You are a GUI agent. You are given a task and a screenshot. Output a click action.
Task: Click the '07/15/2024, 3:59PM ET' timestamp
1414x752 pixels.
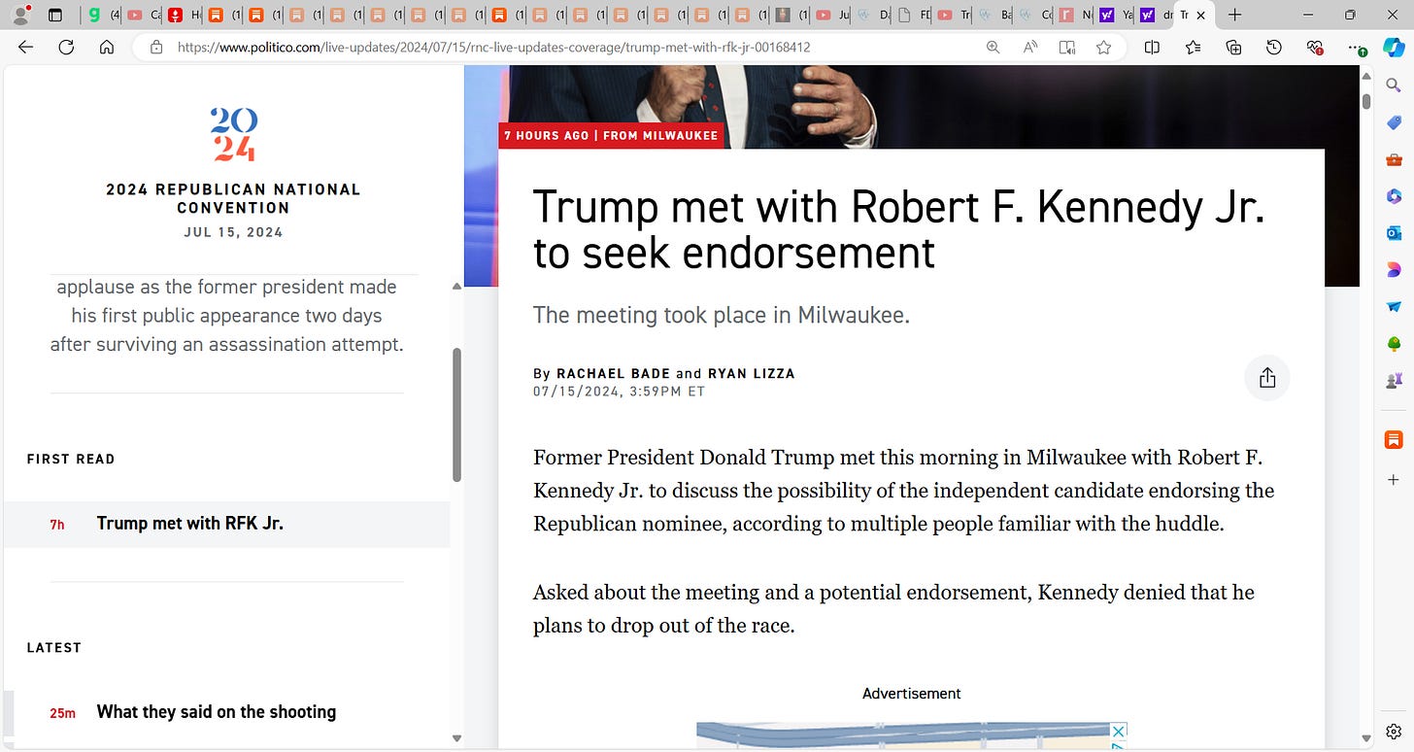click(x=619, y=392)
